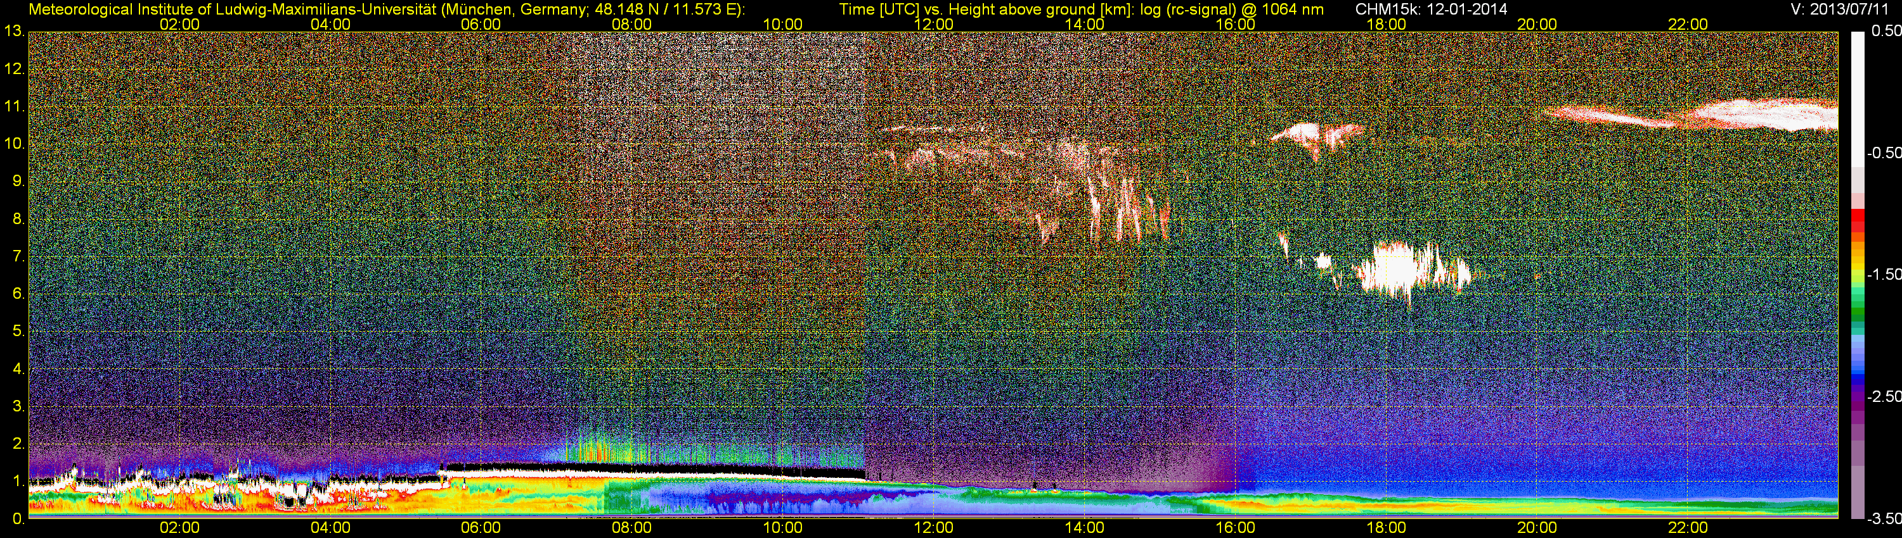Image resolution: width=1902 pixels, height=538 pixels.
Task: Click the height axis label '10.'
Action: click(14, 144)
